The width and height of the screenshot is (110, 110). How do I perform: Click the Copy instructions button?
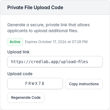tap(84, 84)
